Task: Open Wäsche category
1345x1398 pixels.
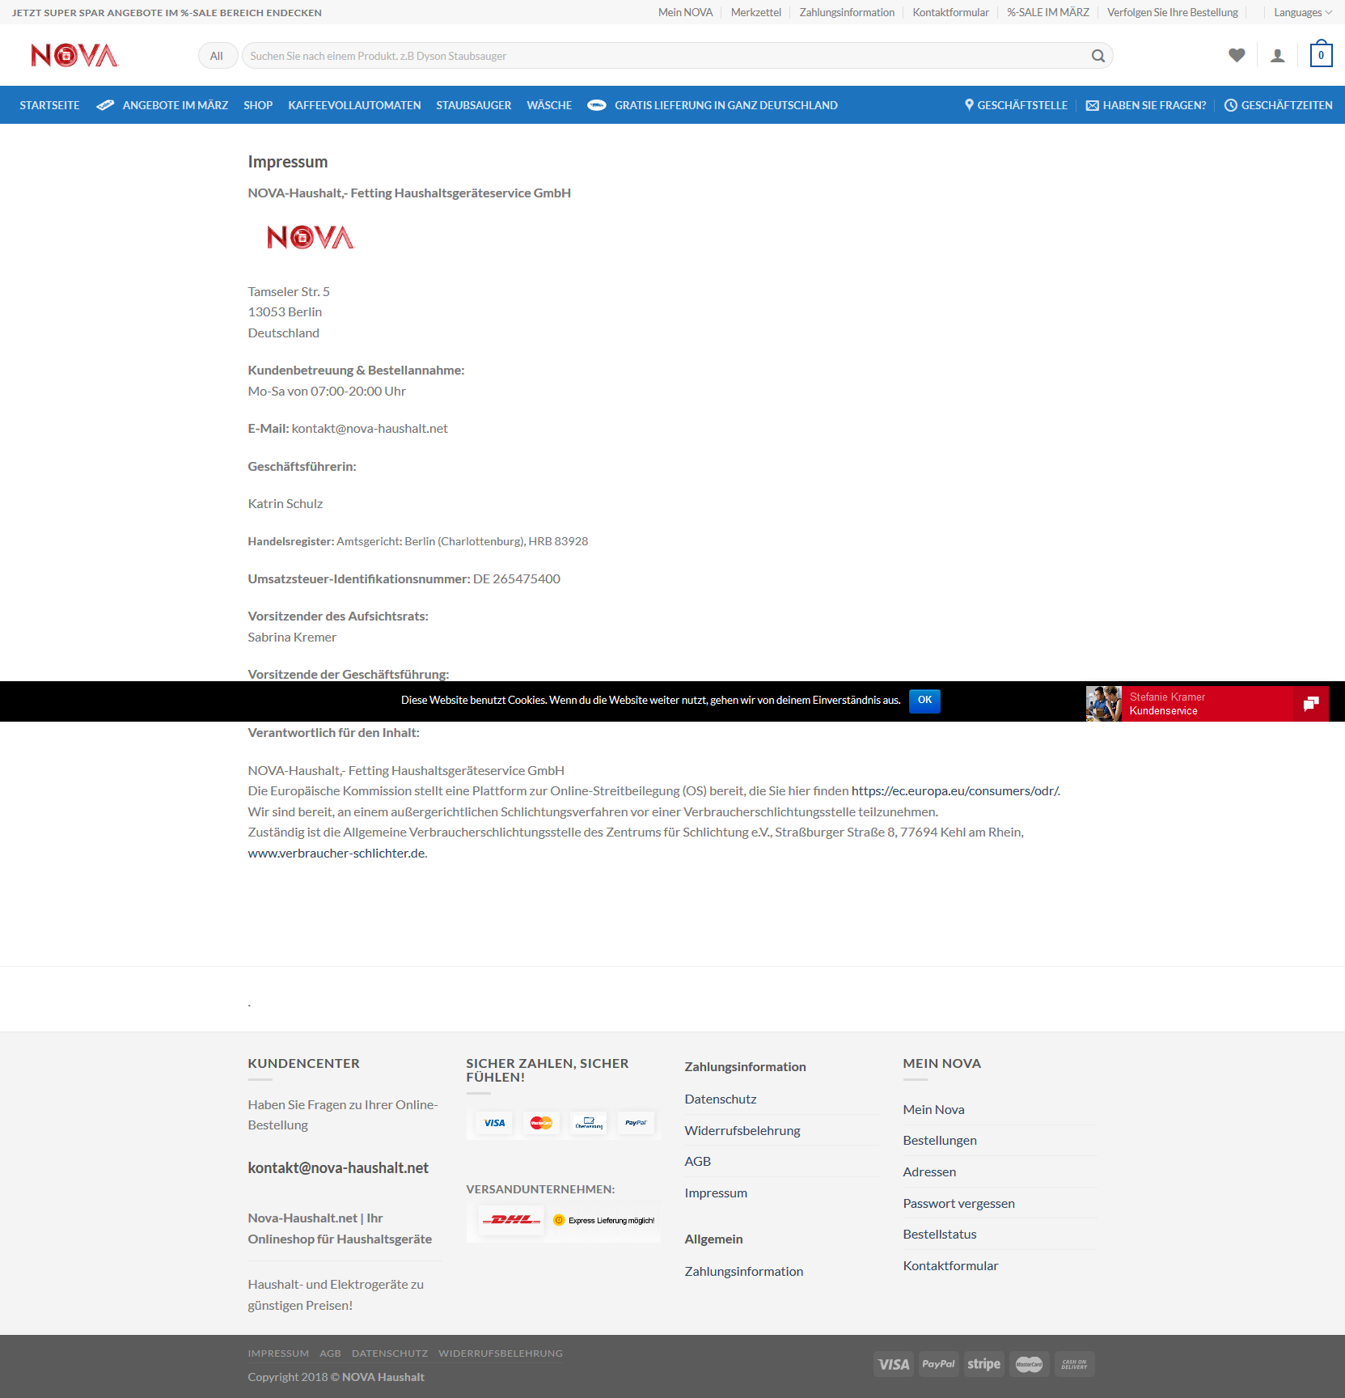Action: pos(549,105)
